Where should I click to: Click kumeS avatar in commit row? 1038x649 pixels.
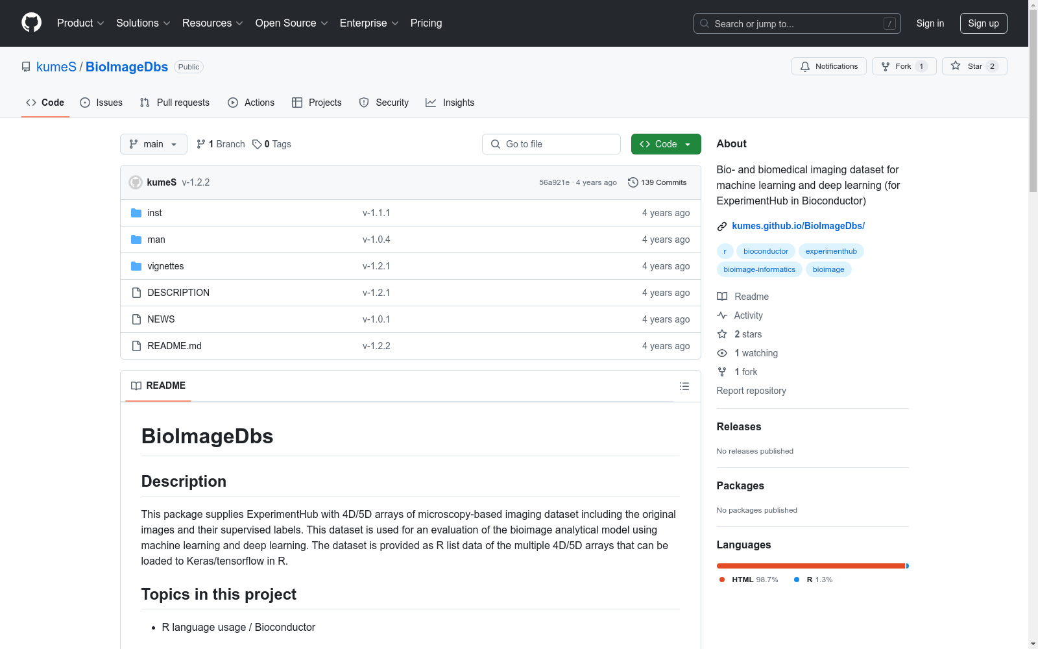coord(136,182)
